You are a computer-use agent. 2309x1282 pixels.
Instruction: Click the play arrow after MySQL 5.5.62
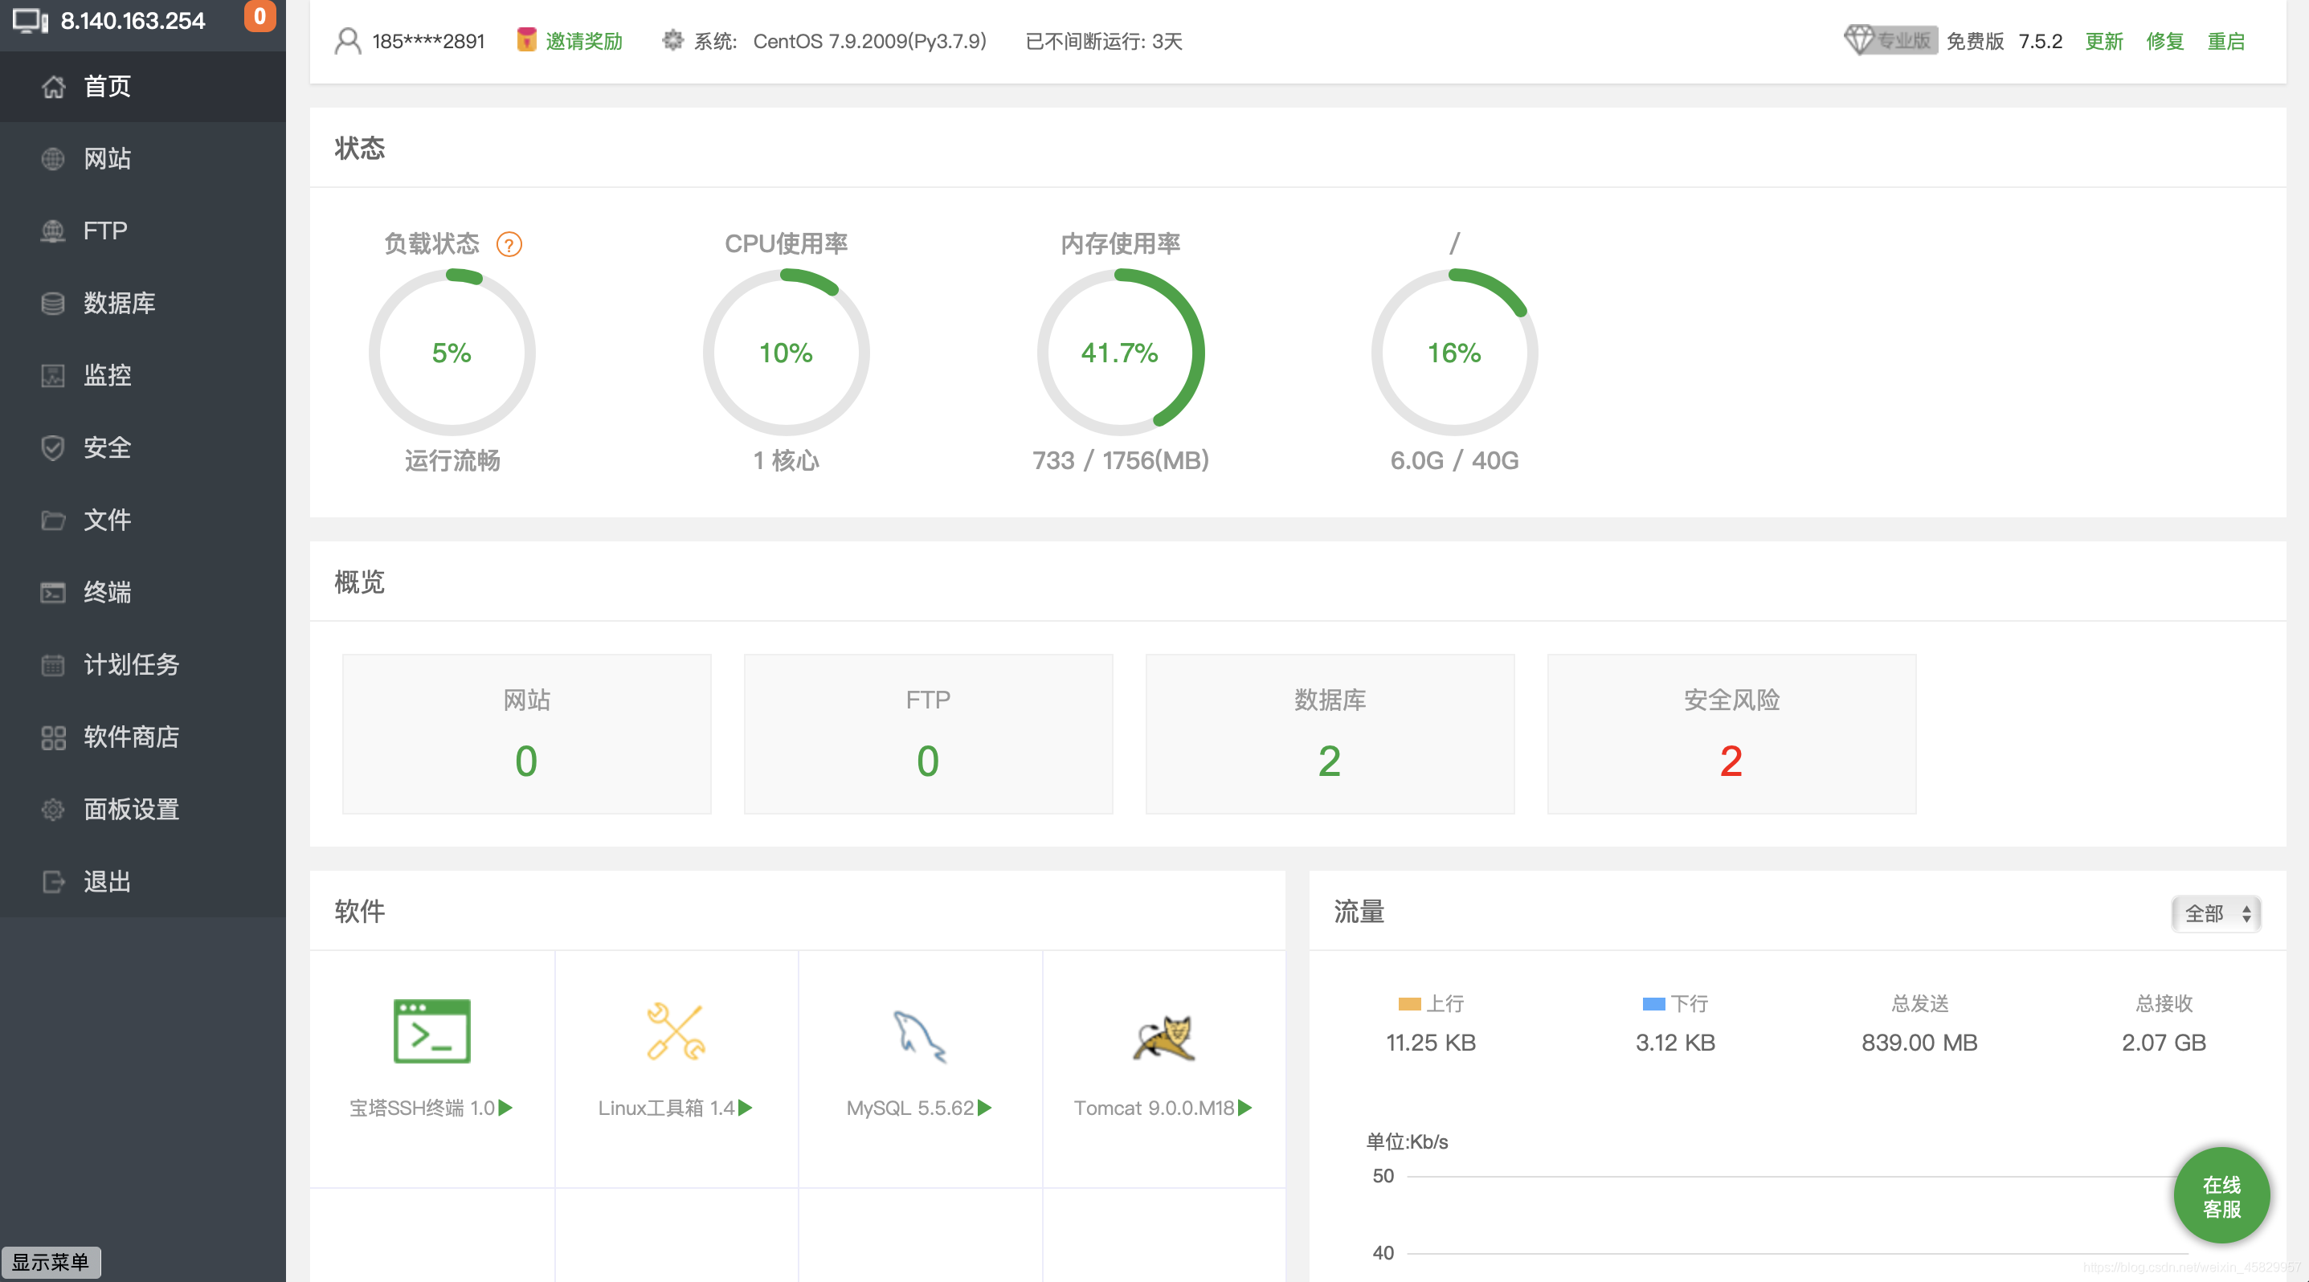click(985, 1108)
